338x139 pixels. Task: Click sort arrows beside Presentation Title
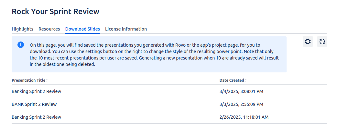click(47, 80)
